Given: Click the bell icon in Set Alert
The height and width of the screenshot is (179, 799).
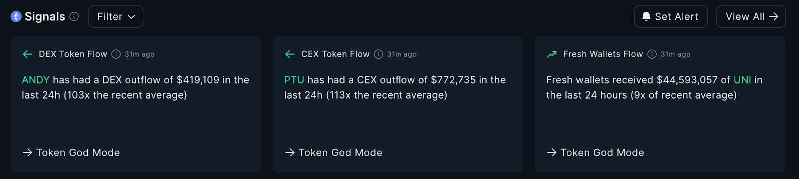Looking at the screenshot, I should 646,17.
